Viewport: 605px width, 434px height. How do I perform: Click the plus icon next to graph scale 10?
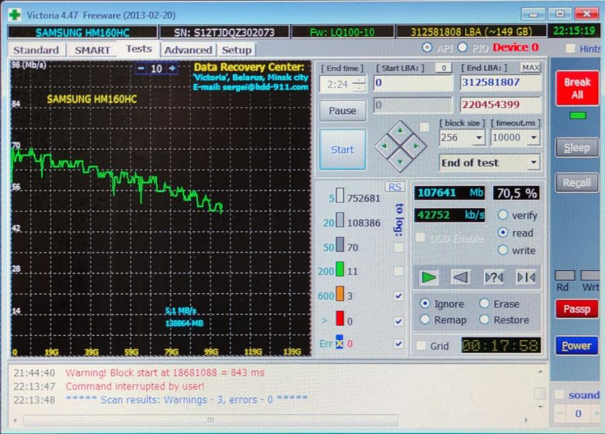tap(173, 69)
